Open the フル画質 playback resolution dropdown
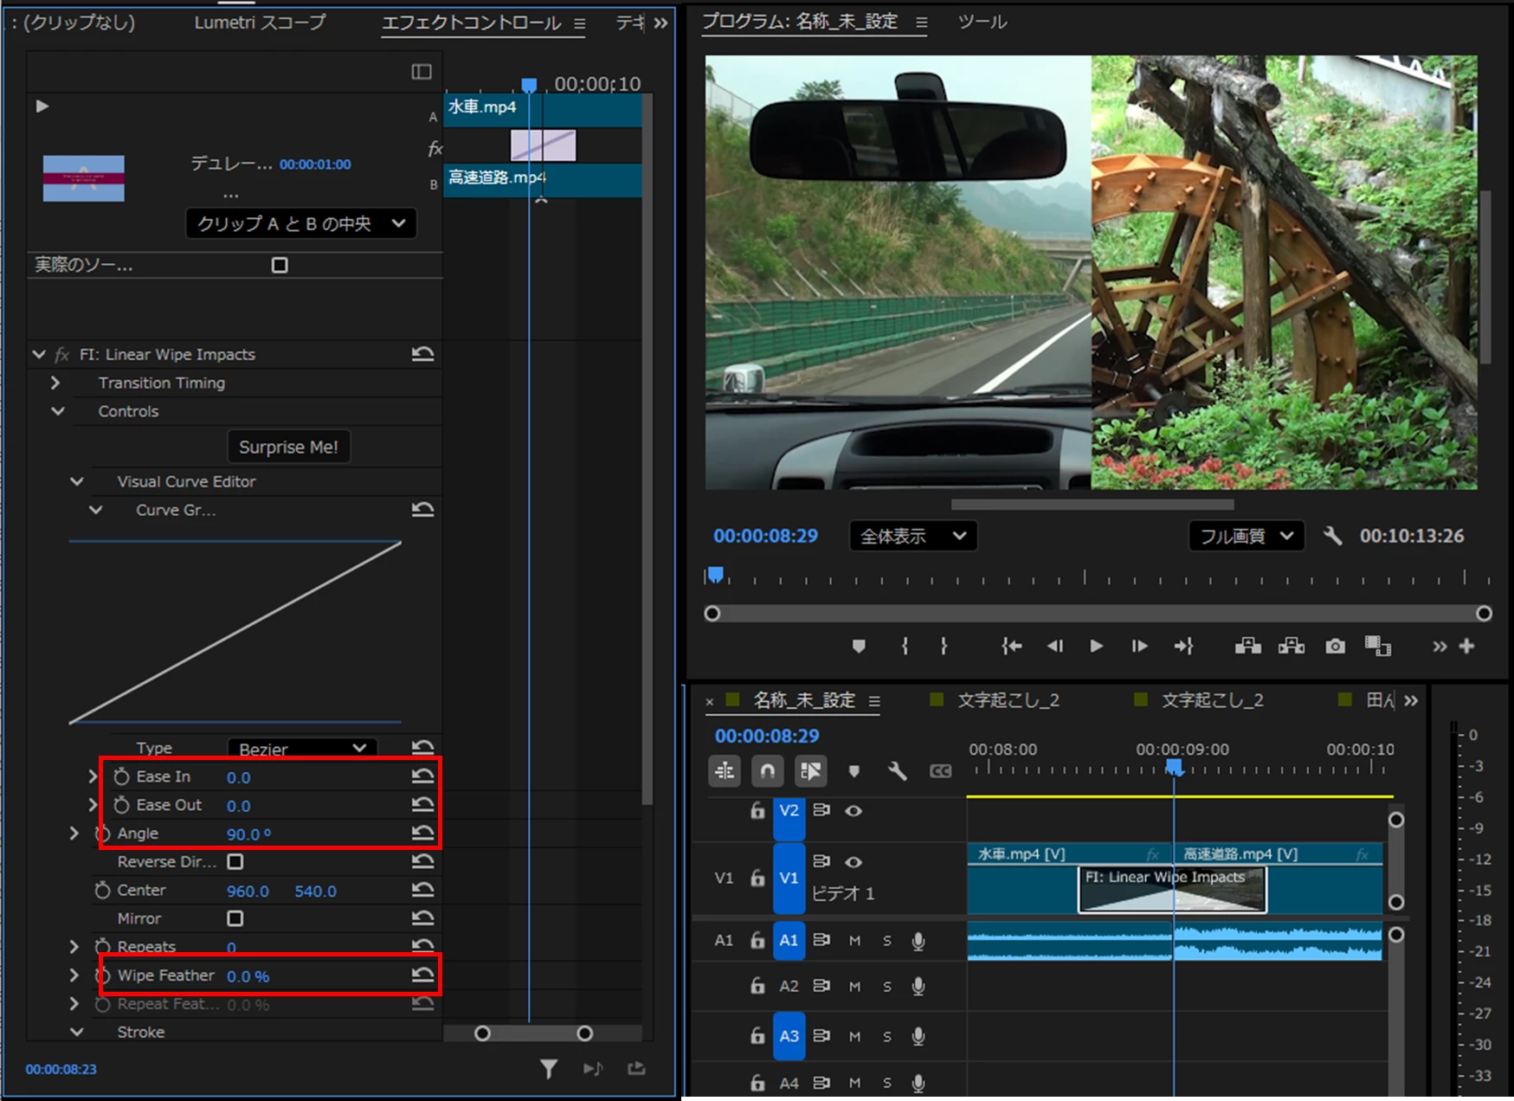 tap(1246, 536)
